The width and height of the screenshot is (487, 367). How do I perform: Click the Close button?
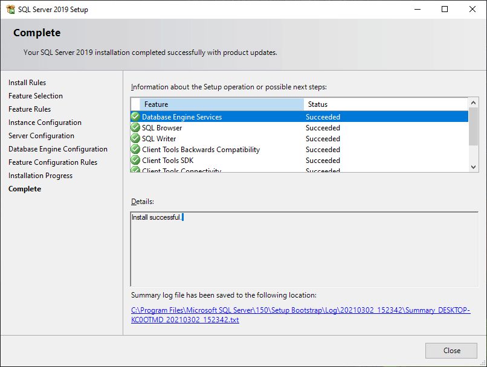click(x=451, y=351)
